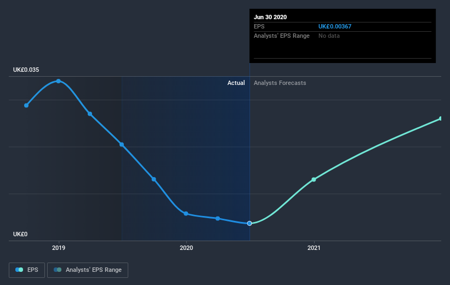
Task: Click the forecast data point at 2021
Action: tap(314, 179)
